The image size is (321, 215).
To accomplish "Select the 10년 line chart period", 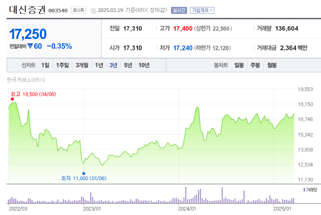I will click(x=144, y=65).
